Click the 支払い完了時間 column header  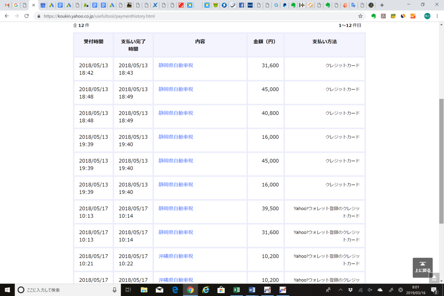[x=133, y=45]
